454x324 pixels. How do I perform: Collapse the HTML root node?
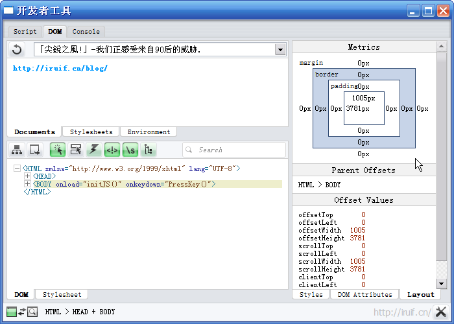point(17,168)
